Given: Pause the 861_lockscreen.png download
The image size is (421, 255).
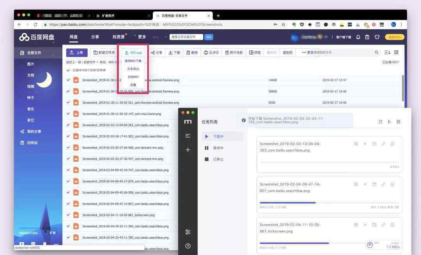Looking at the screenshot, I should 356,225.
